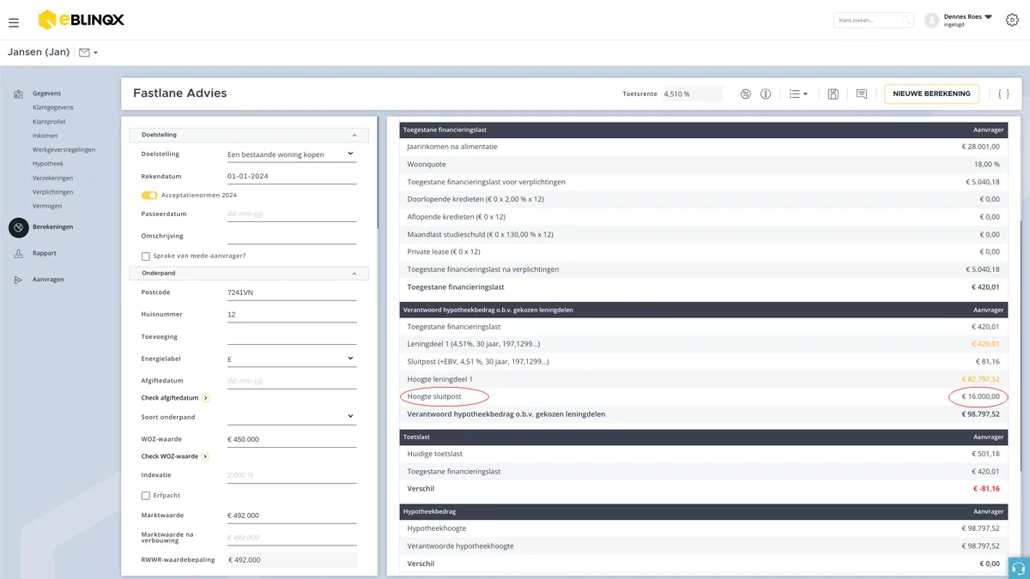Go to Hypotheek in the sidebar
This screenshot has width=1030, height=579.
pos(48,164)
